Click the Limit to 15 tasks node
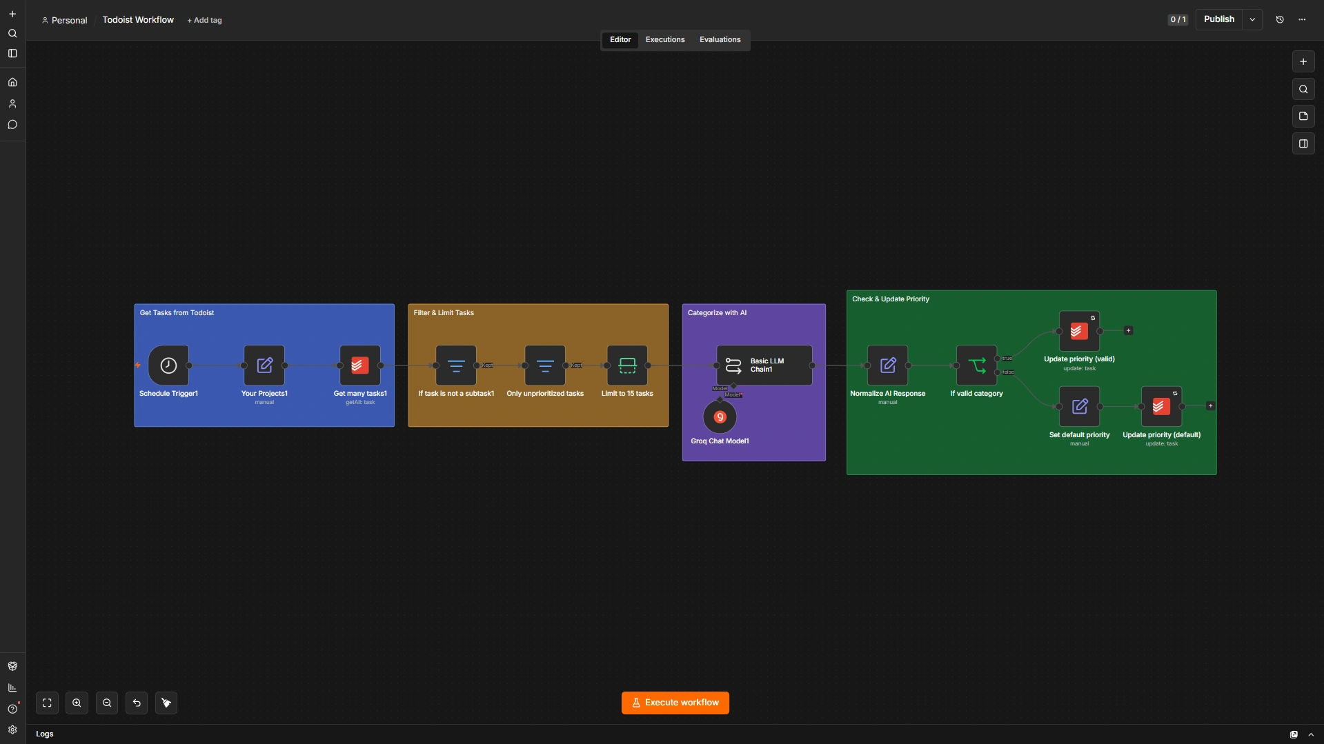 pos(627,365)
